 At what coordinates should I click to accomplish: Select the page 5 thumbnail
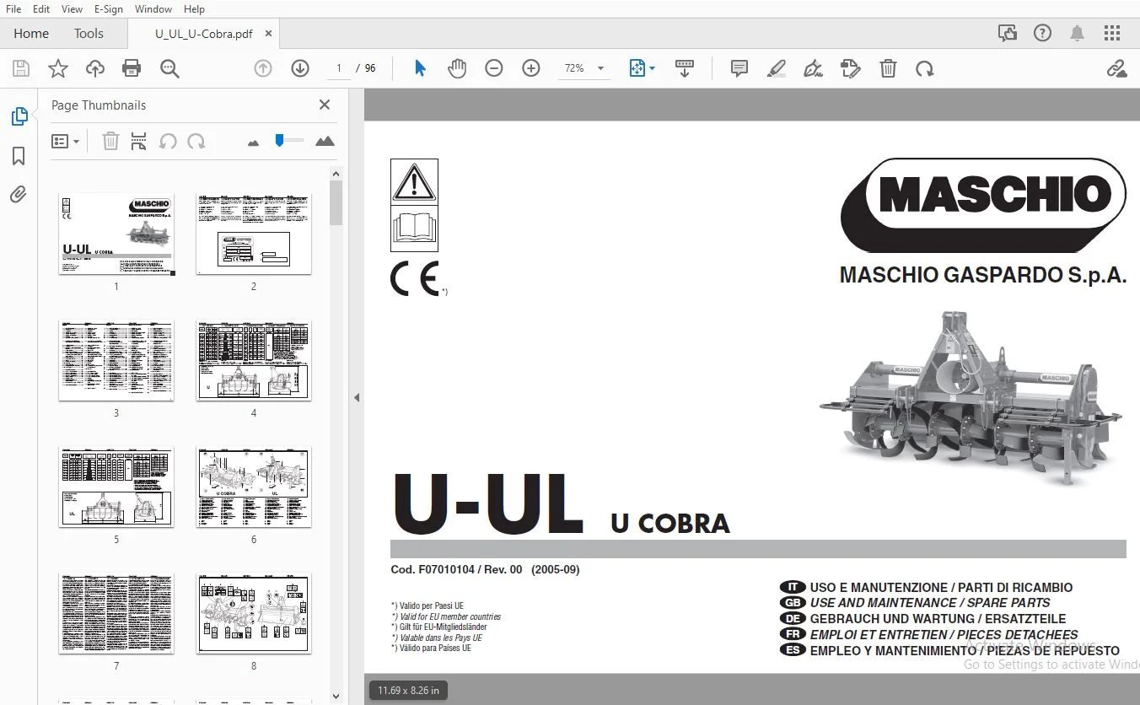coord(116,487)
